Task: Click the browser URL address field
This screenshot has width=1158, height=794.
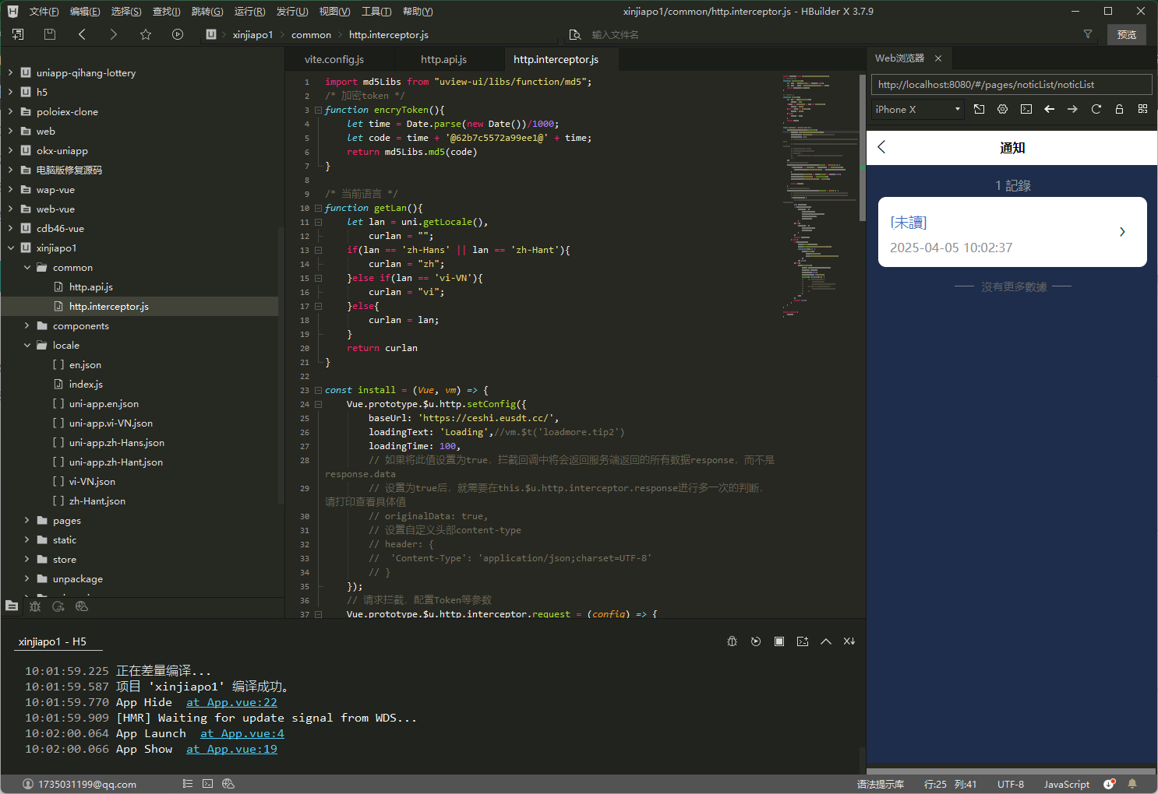Action: point(1011,84)
